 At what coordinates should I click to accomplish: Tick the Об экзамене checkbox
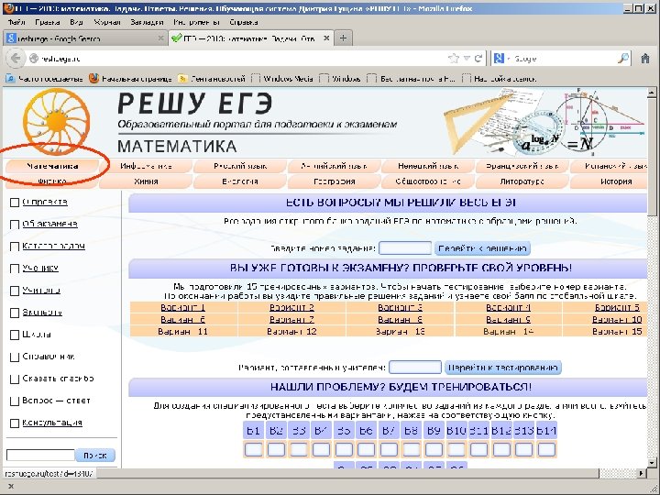coord(15,225)
